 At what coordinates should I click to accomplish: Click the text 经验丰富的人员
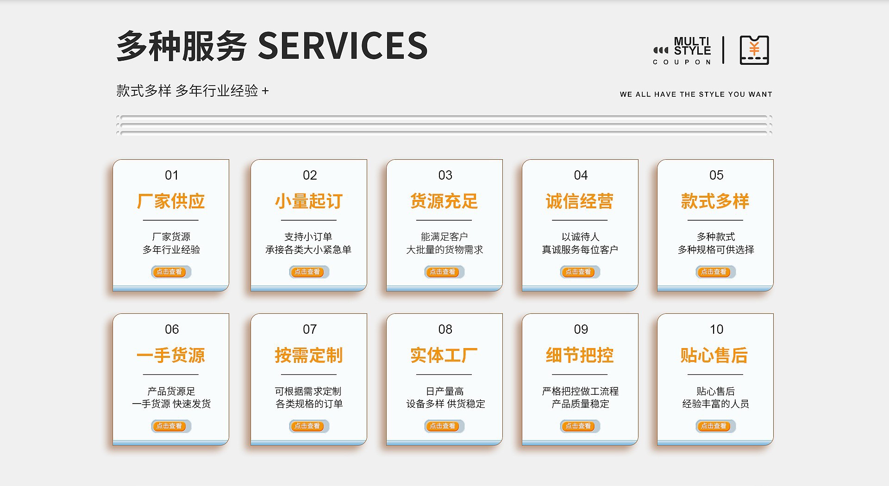click(716, 404)
